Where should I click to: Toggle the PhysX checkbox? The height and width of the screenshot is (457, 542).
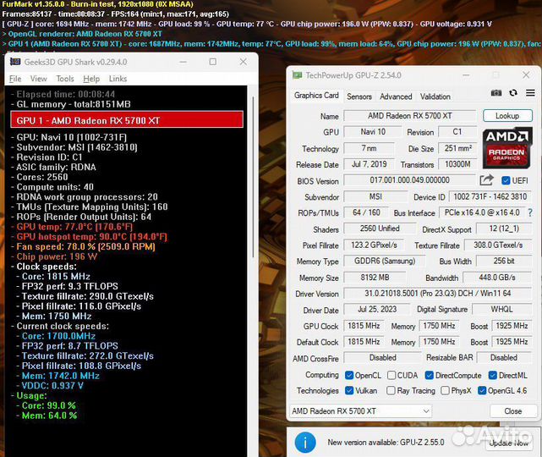pyautogui.click(x=446, y=391)
